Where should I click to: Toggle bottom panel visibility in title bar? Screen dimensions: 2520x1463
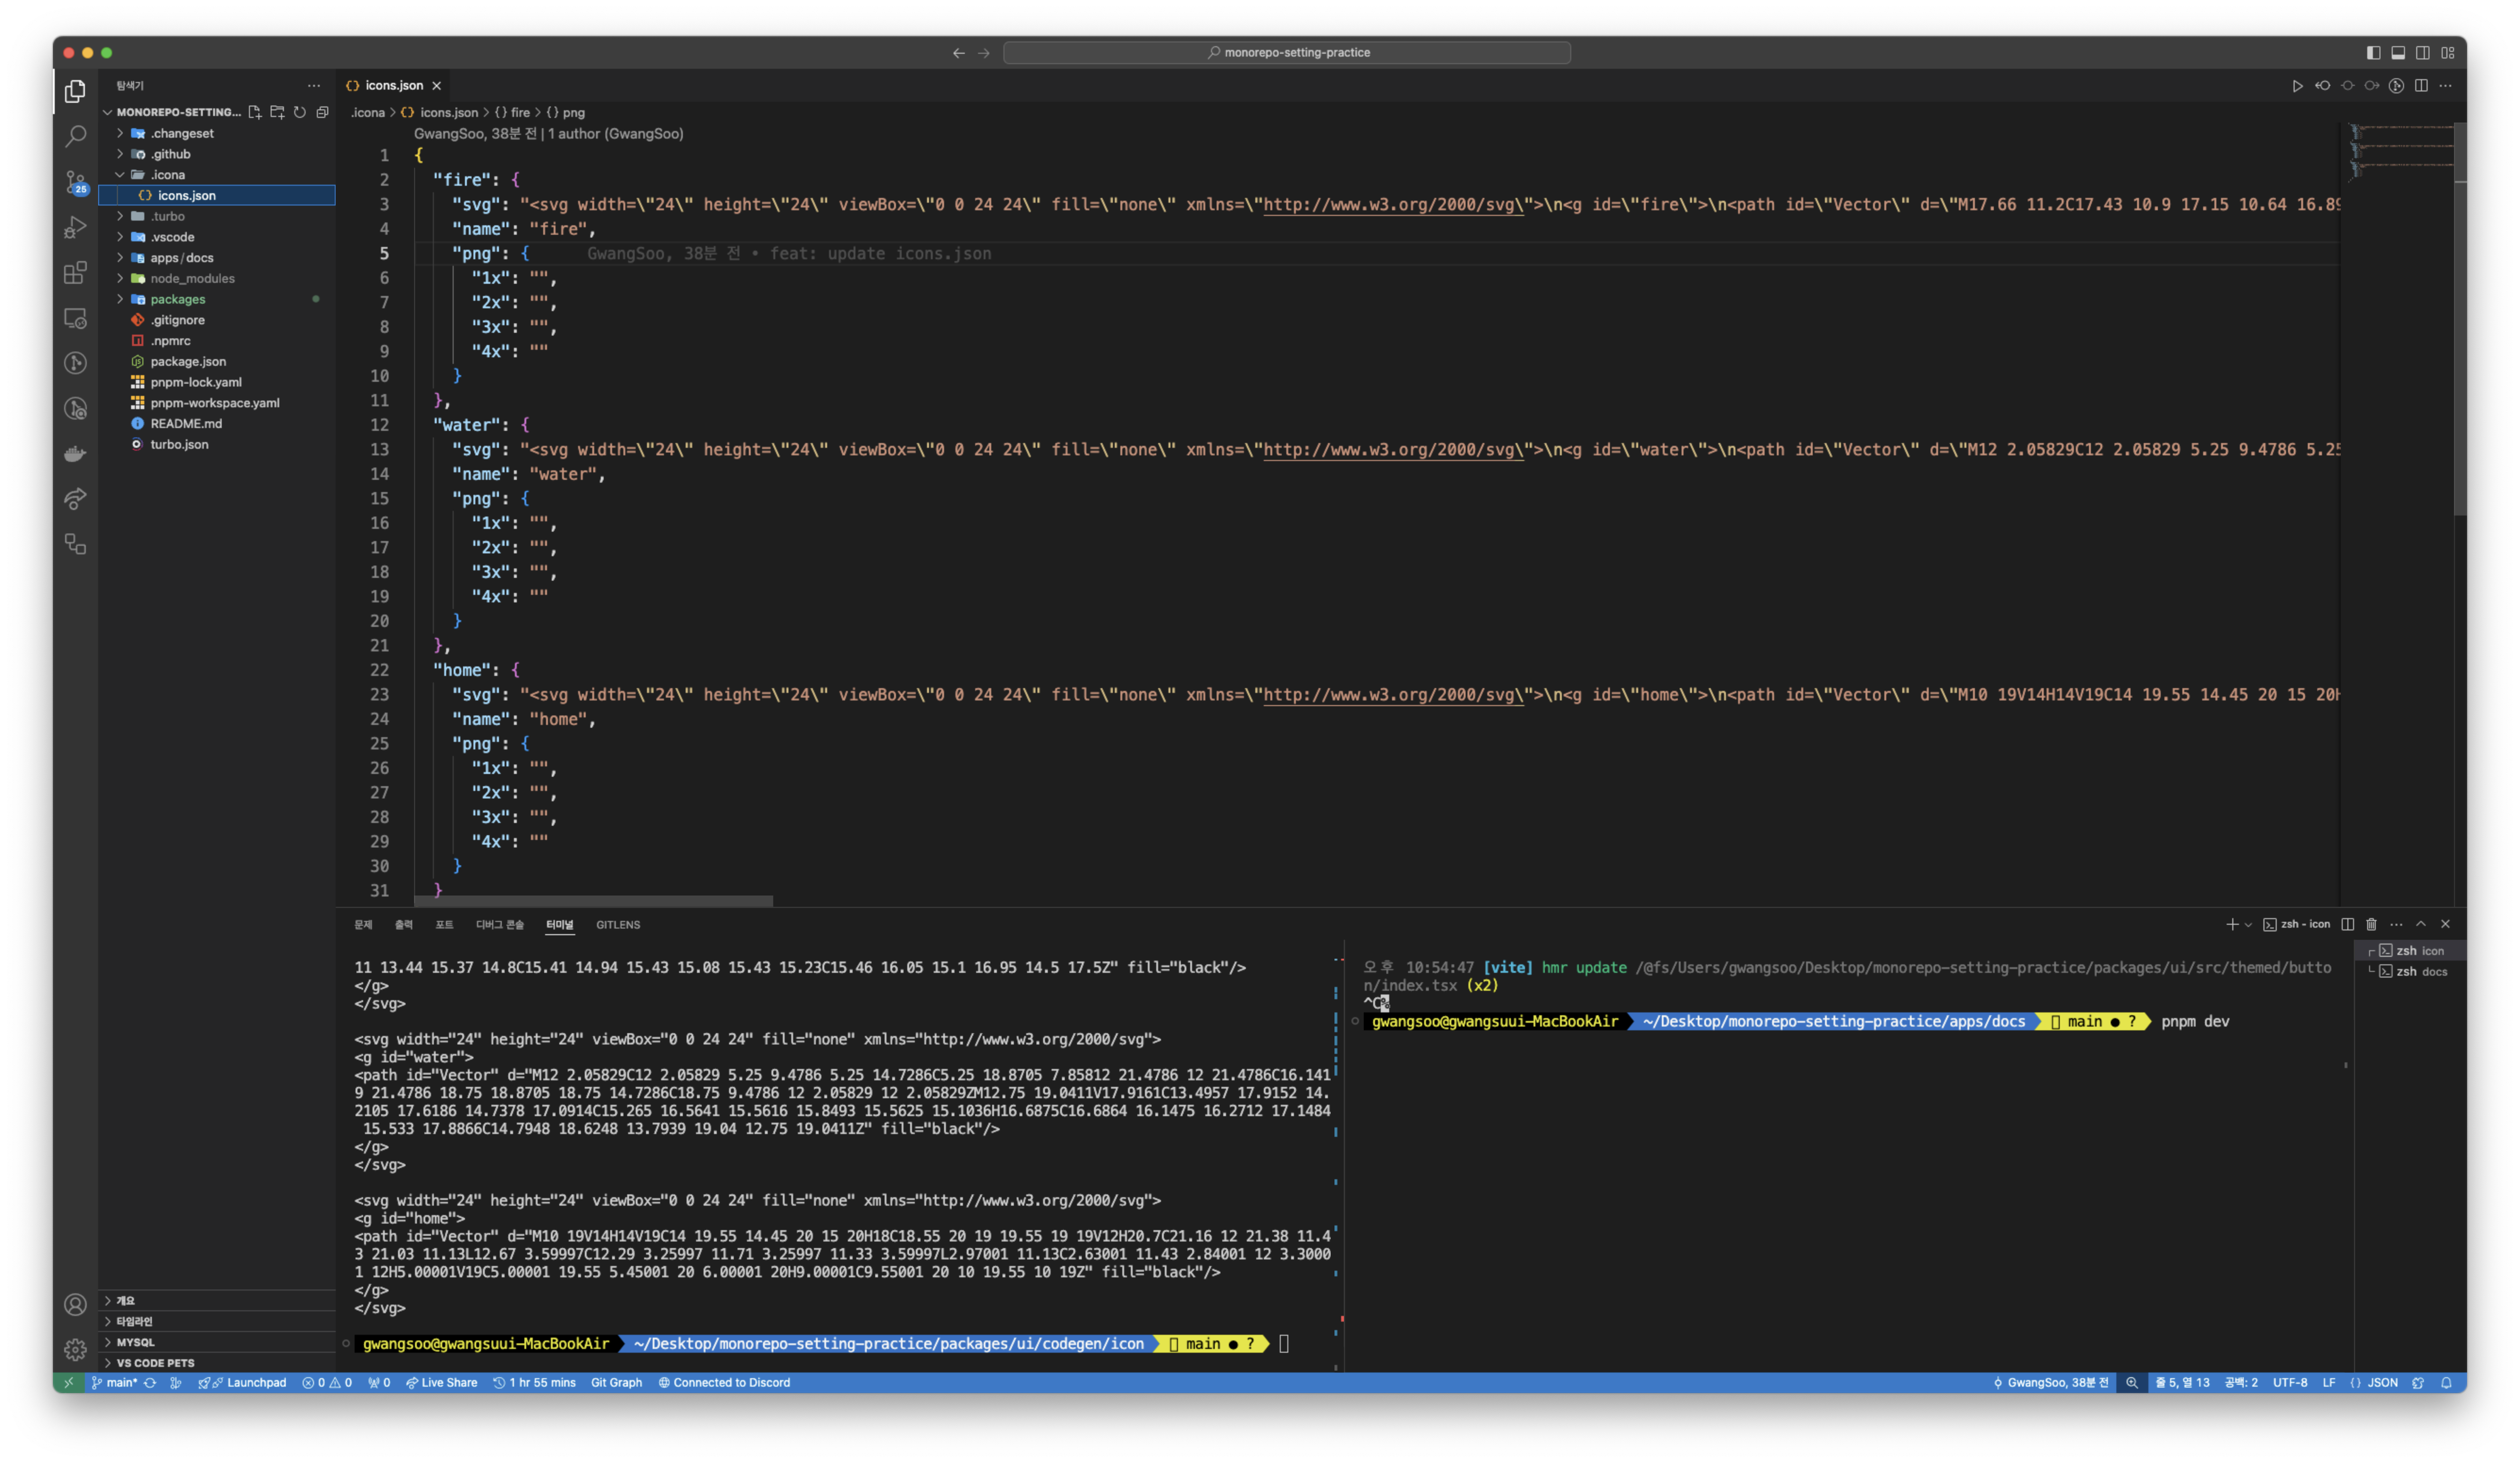[x=2398, y=53]
